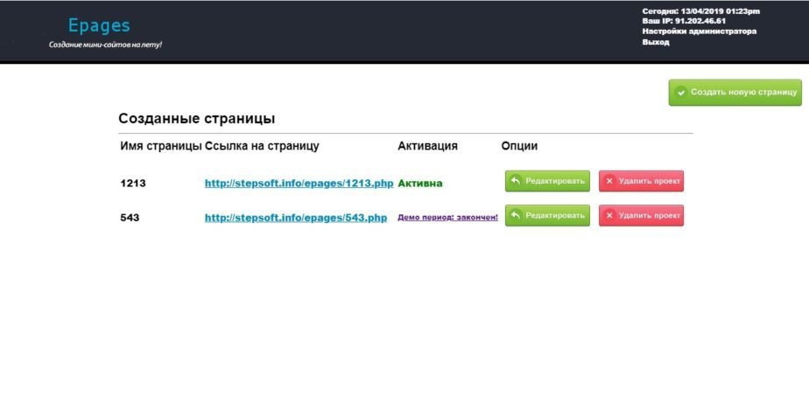Click the Ваш IP address text
Screen dimensions: 809x397
(x=684, y=21)
